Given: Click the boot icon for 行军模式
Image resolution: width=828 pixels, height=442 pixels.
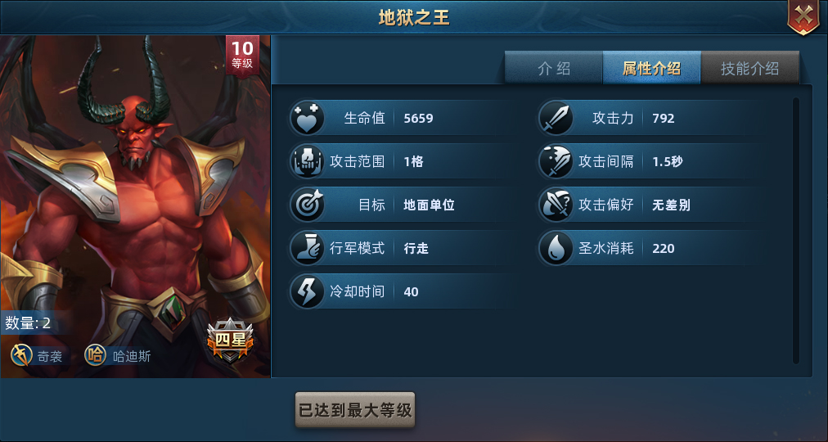Looking at the screenshot, I should (x=307, y=248).
